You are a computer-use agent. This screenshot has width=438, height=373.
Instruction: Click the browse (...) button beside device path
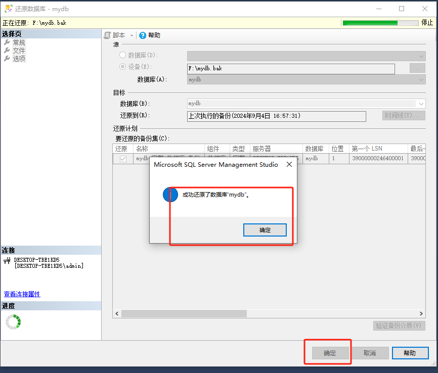tap(417, 68)
